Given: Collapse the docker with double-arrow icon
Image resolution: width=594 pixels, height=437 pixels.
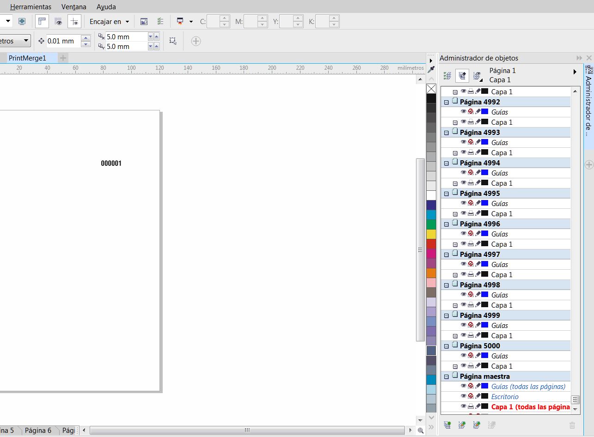Looking at the screenshot, I should click(x=579, y=58).
